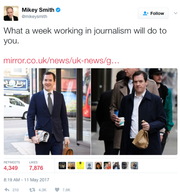The image size is (180, 195).
Task: View the 4,349 retweets list
Action: 12,166
